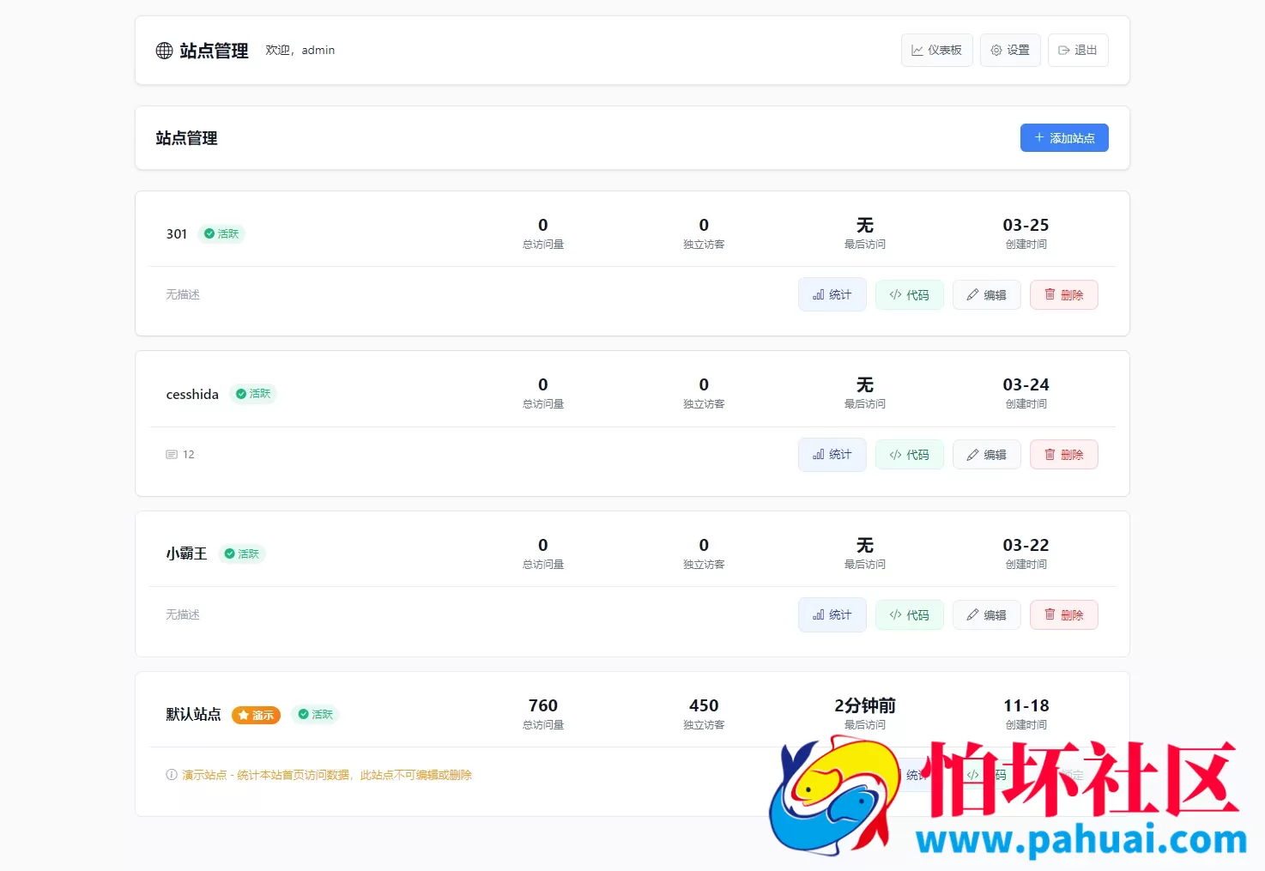Click the 演示 star badge on 默认站点
1265x871 pixels.
pos(256,715)
